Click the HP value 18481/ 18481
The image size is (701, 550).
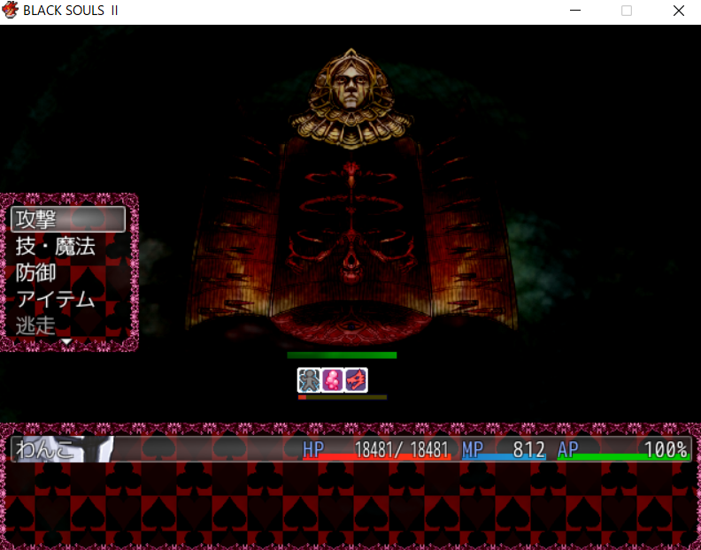[402, 449]
